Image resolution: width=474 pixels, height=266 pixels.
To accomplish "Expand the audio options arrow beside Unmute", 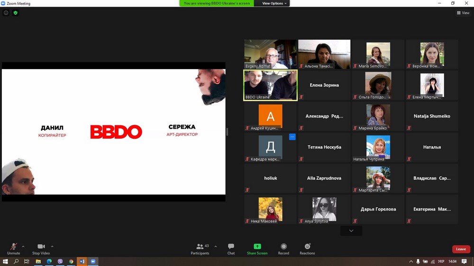I will tap(23, 246).
